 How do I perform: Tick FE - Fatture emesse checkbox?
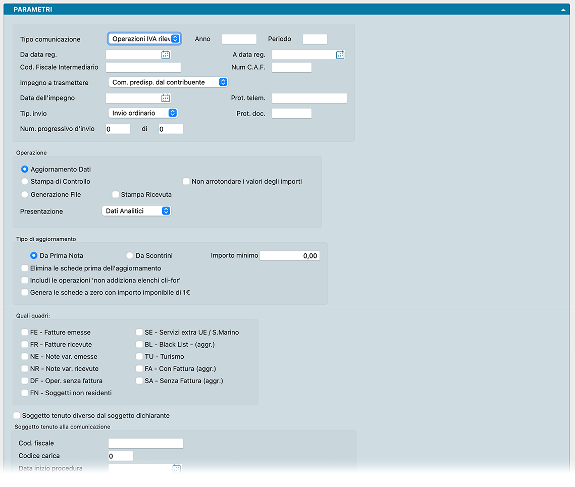tap(25, 333)
